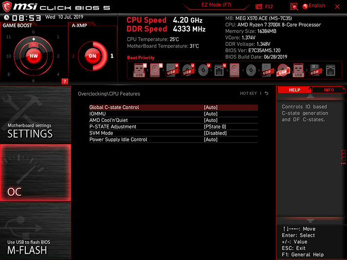The width and height of the screenshot is (347, 260).
Task: Open the SETTINGS motherboard section
Action: 36,115
